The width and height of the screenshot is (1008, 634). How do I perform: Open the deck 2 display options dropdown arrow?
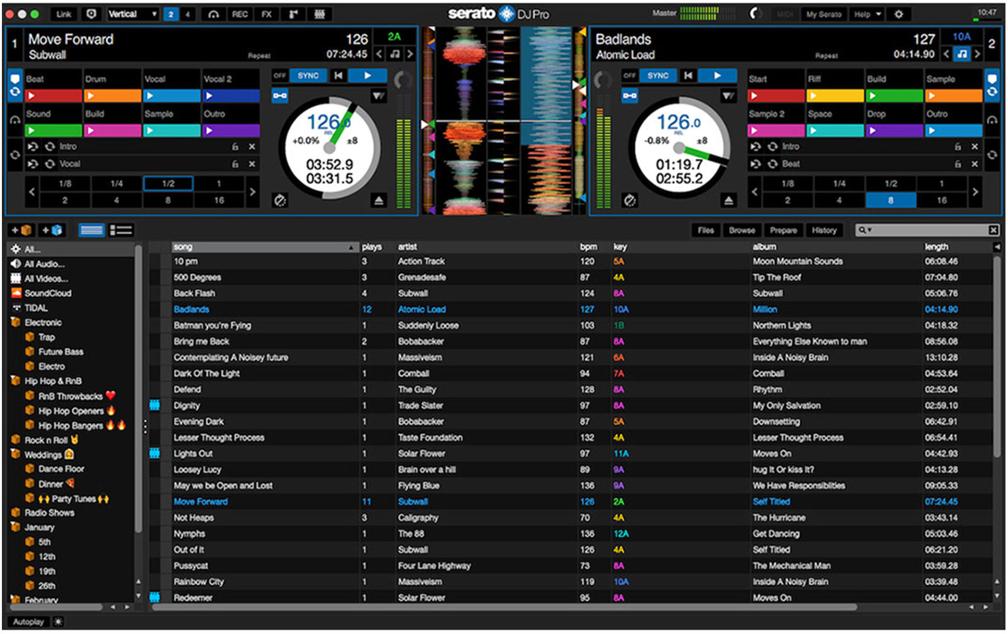(x=728, y=96)
